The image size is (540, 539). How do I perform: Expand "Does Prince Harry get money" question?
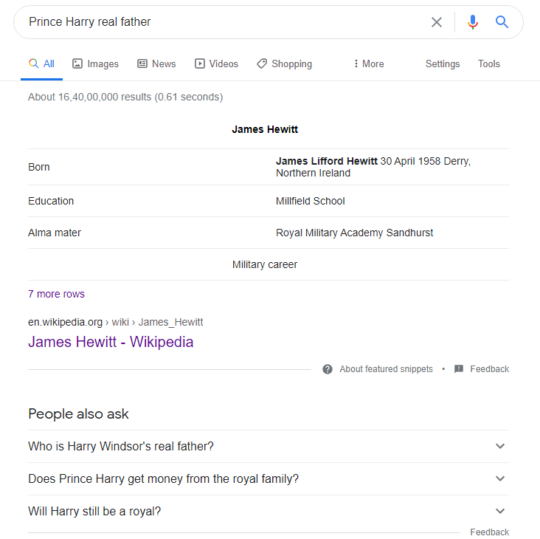[269, 478]
